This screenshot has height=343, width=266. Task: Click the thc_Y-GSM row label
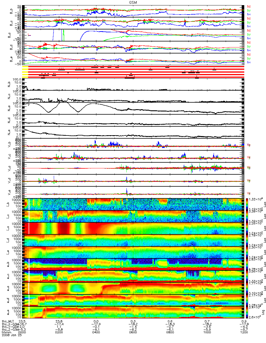tap(10, 327)
